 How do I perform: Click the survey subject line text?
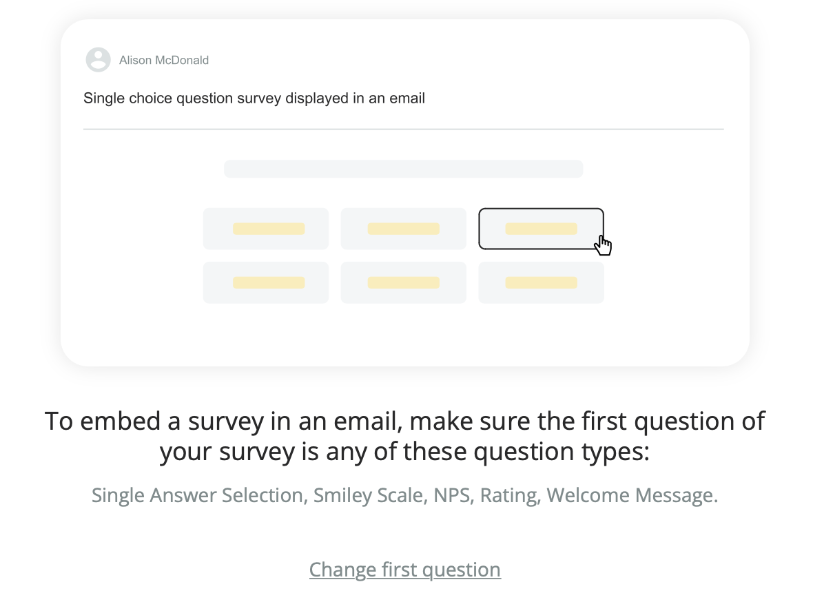coord(254,98)
